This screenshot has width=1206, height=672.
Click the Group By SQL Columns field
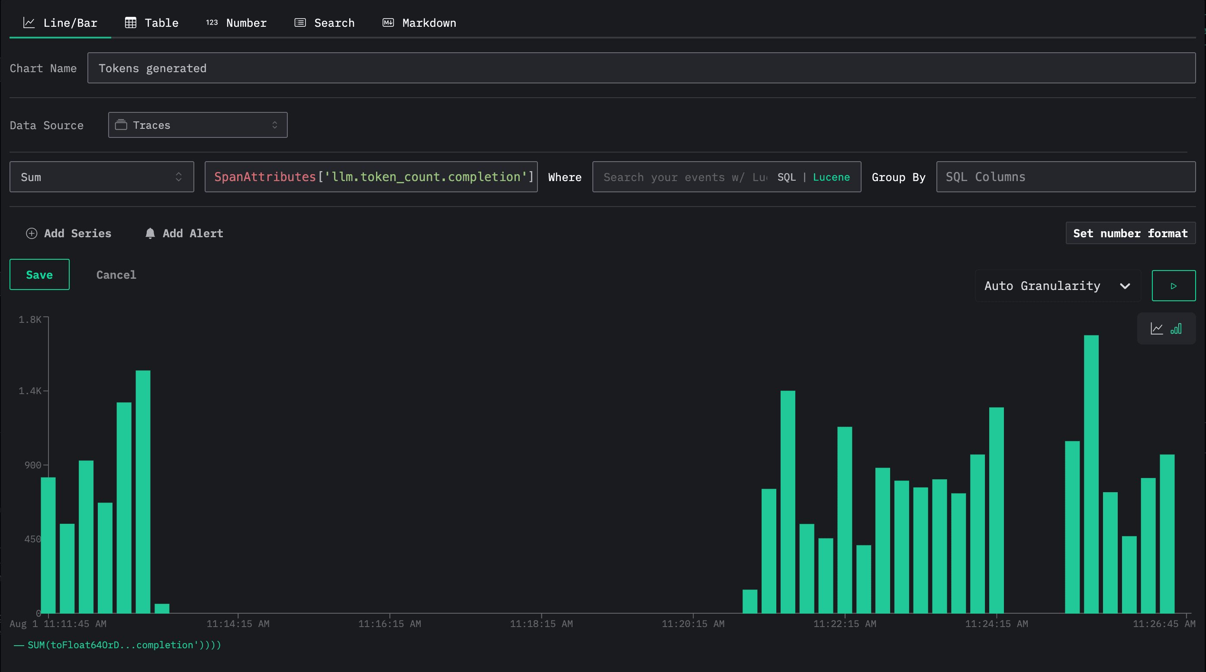coord(1065,177)
